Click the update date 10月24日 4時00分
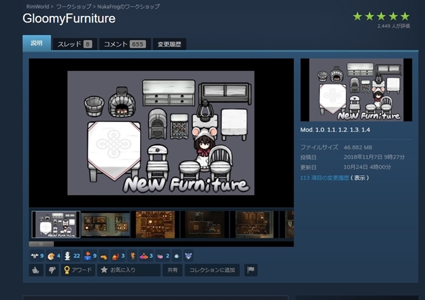Image resolution: width=425 pixels, height=300 pixels. (367, 167)
